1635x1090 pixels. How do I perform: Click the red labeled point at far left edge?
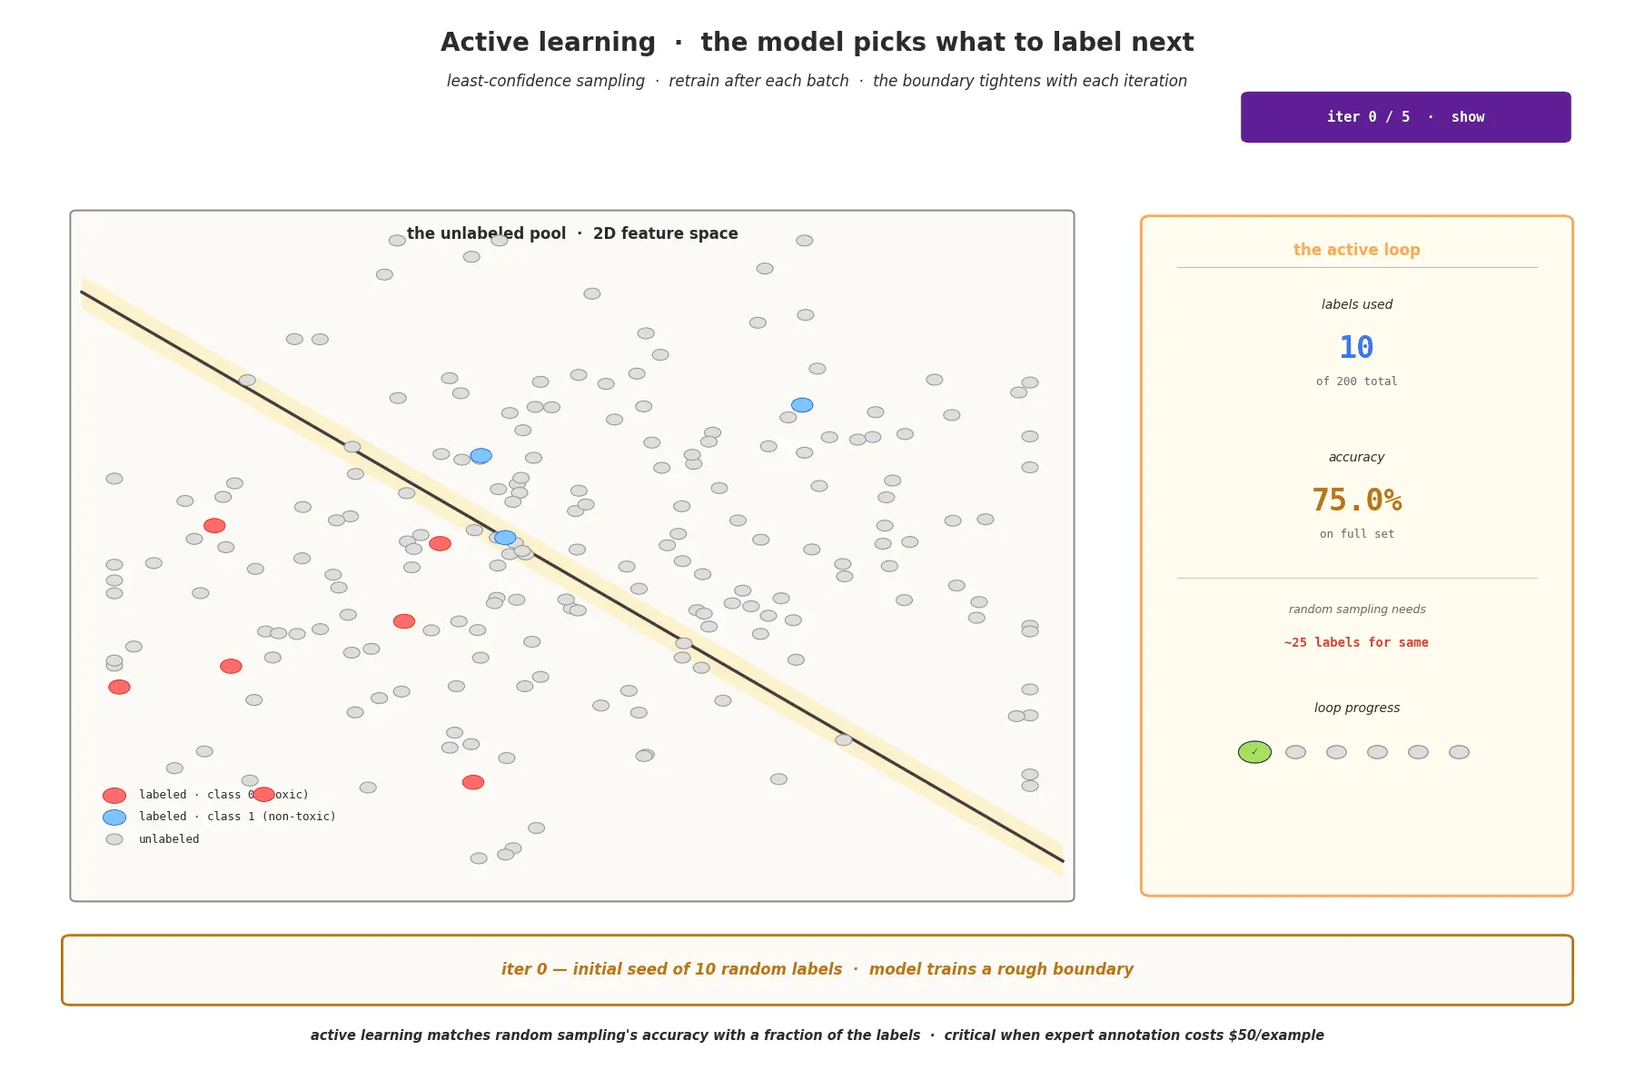coord(119,687)
